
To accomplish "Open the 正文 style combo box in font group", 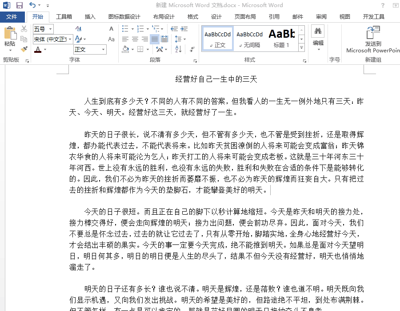I will tap(90, 49).
